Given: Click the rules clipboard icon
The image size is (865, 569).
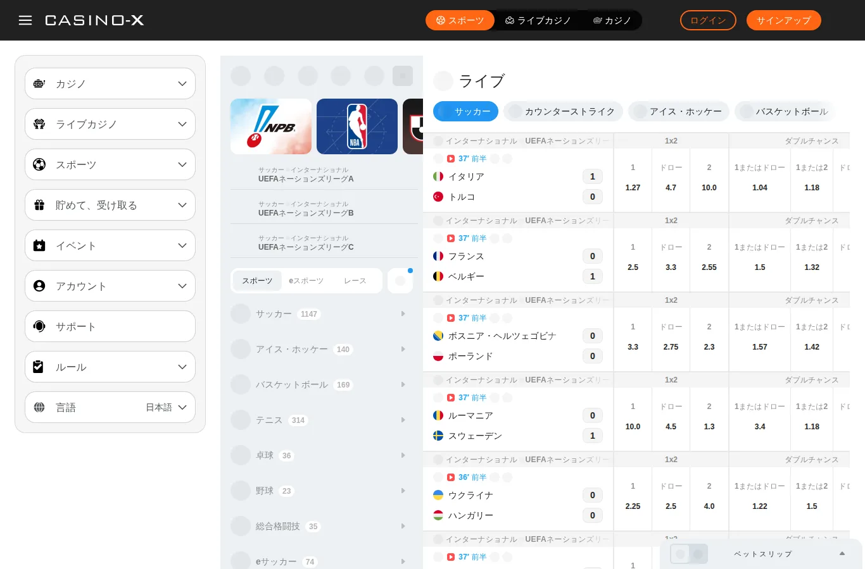Looking at the screenshot, I should 38,367.
